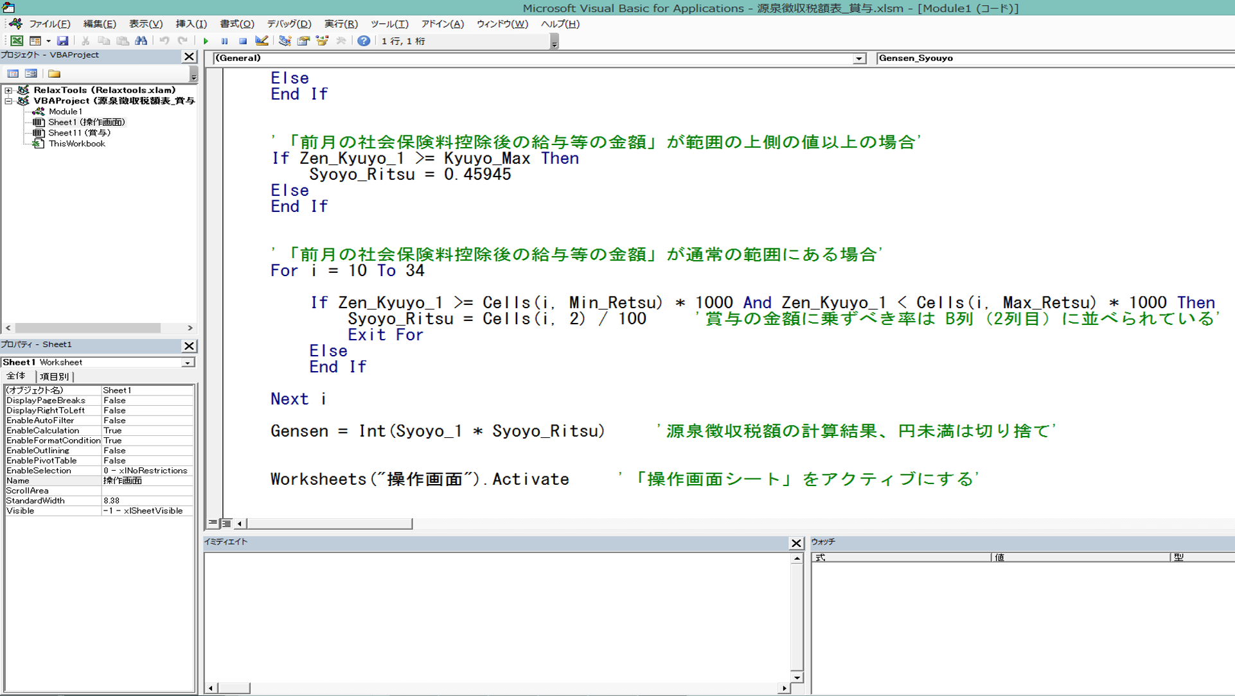1235x696 pixels.
Task: Click Project pane scroll right arrow
Action: (190, 328)
